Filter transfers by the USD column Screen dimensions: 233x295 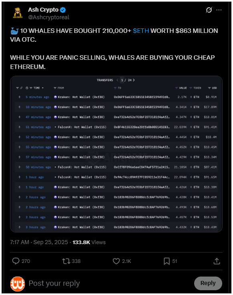coord(212,88)
